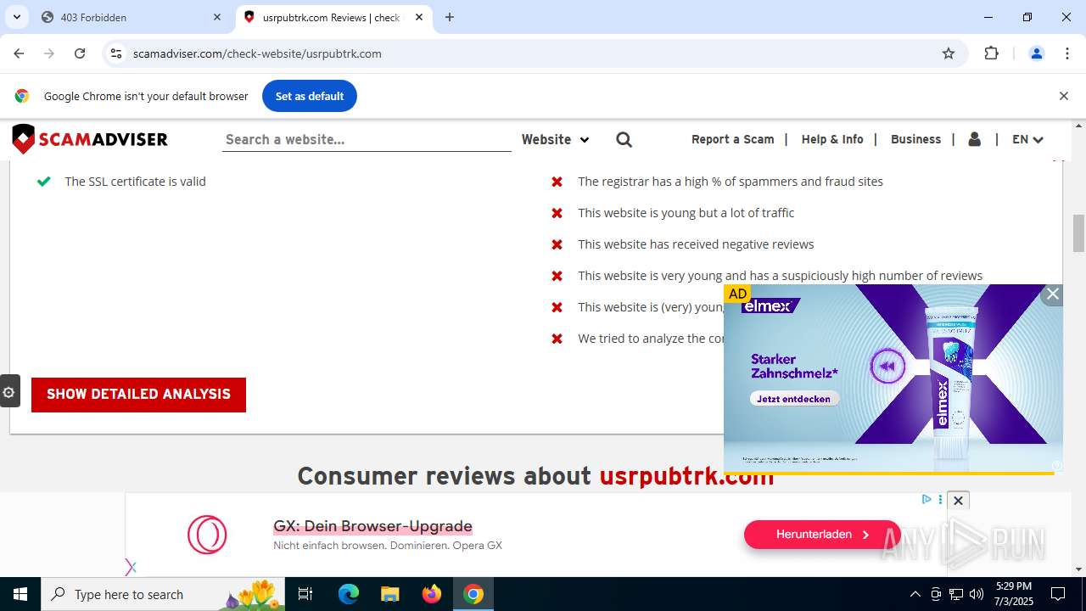Open the volume control icon
Screen dimensions: 1086x611
point(977,594)
